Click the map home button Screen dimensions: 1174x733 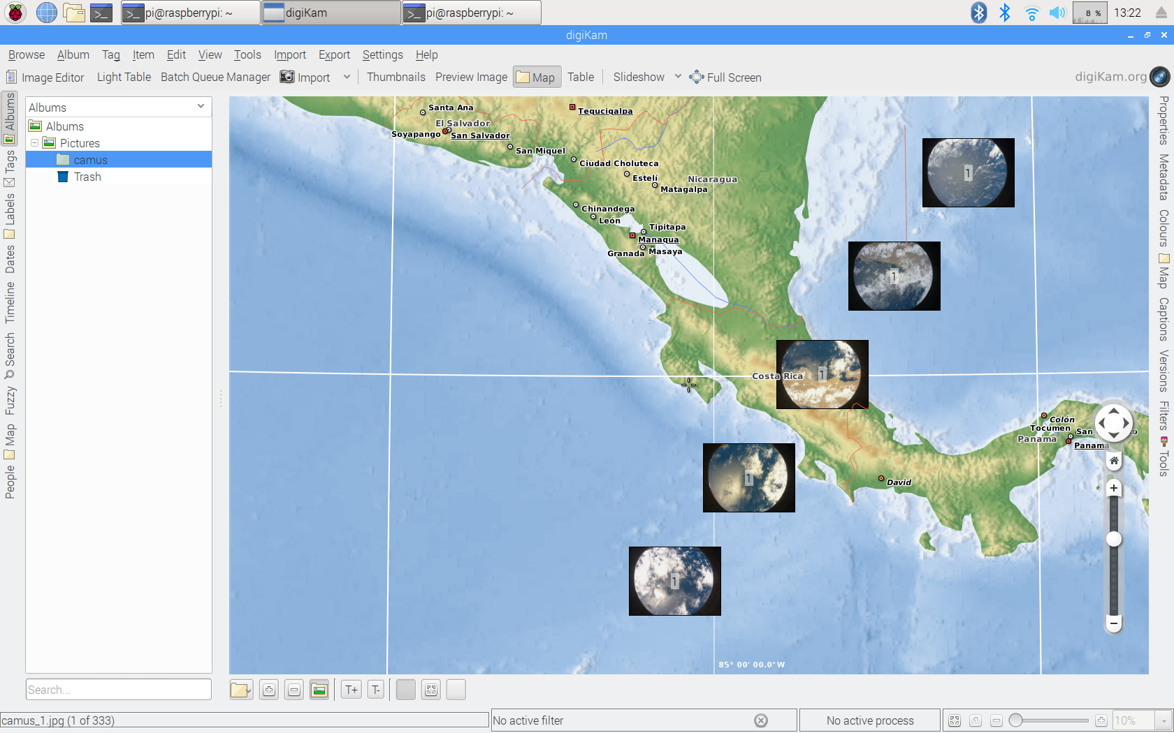pyautogui.click(x=1114, y=461)
